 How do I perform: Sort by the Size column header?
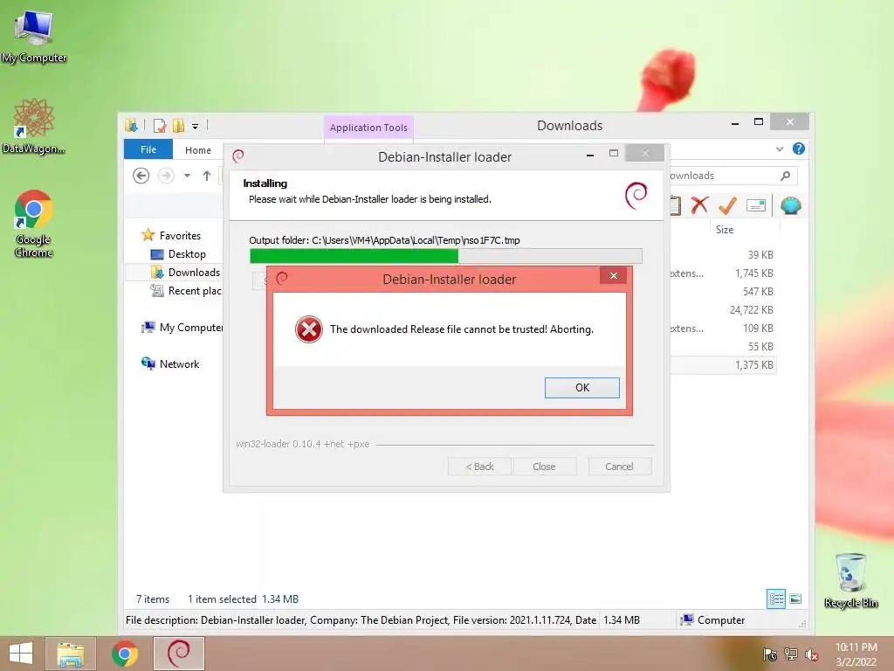point(724,230)
